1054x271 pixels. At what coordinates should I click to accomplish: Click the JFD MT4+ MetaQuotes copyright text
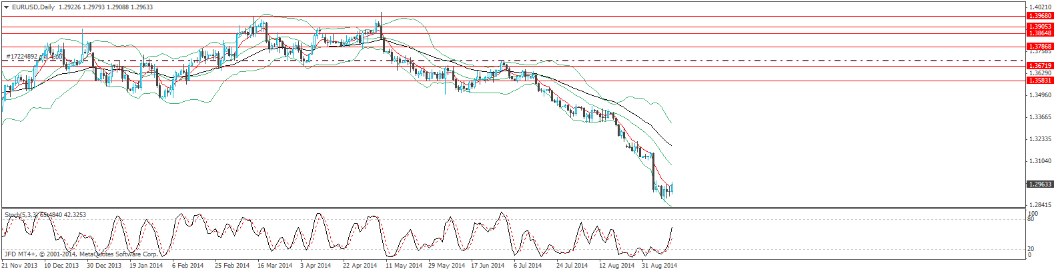[x=80, y=254]
